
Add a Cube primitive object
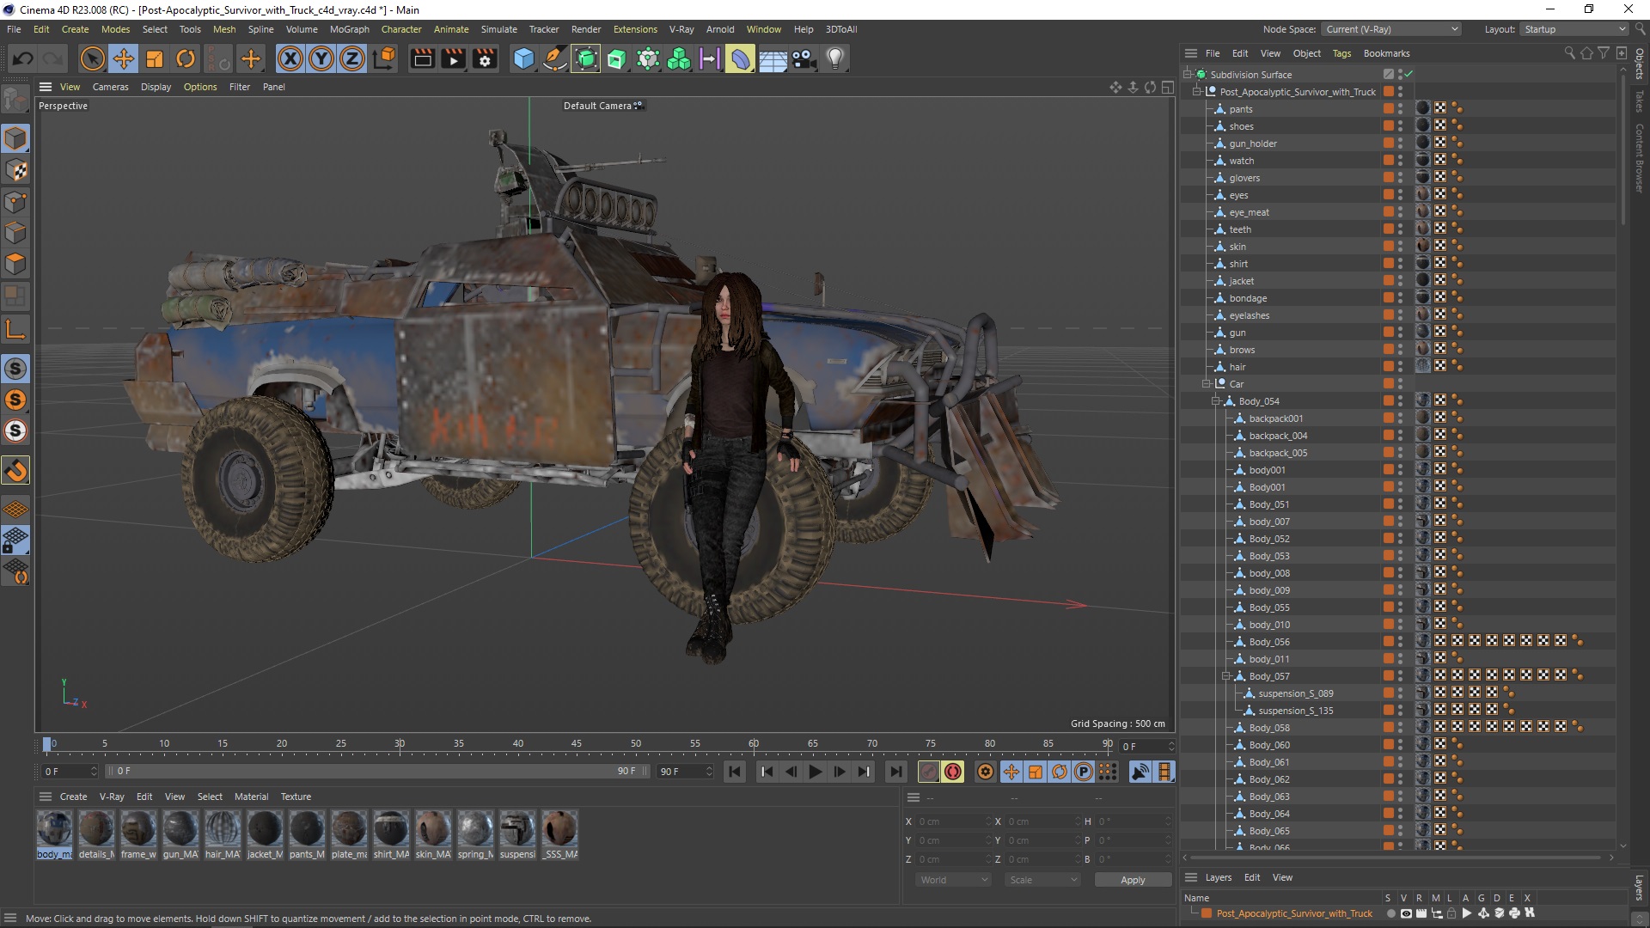523,58
